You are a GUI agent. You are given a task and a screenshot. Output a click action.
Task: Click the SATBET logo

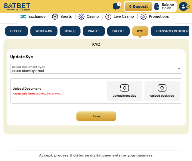click(17, 6)
